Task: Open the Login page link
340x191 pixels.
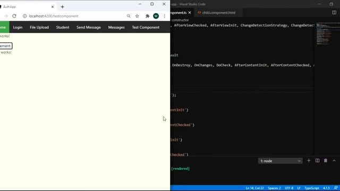Action: [x=18, y=27]
